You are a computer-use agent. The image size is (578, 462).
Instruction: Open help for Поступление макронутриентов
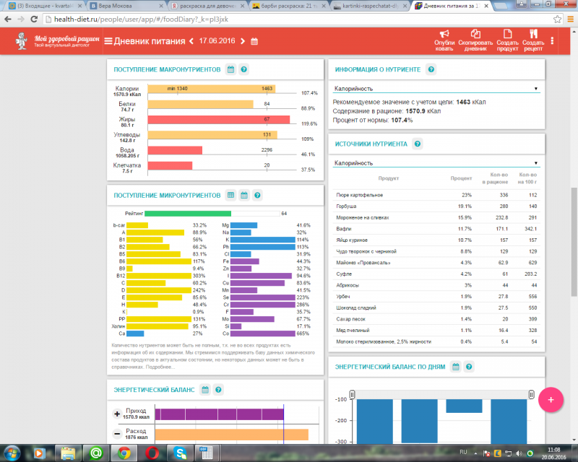point(243,69)
